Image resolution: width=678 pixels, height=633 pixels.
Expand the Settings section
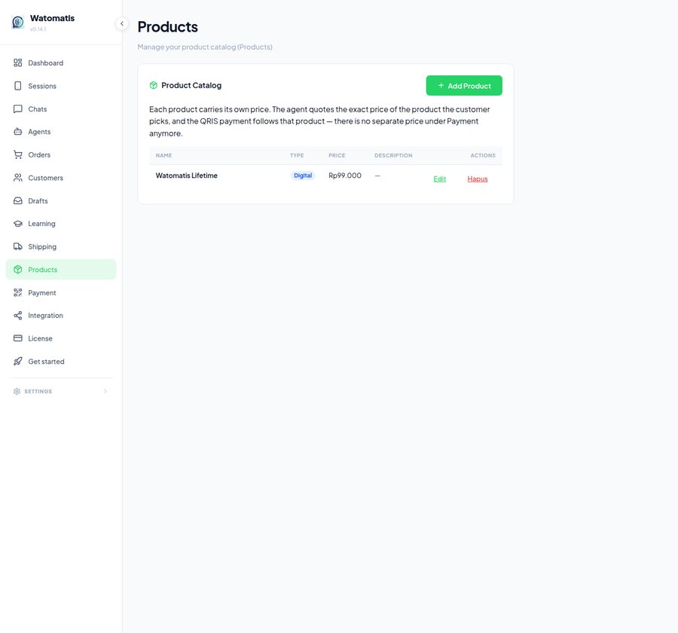[60, 391]
